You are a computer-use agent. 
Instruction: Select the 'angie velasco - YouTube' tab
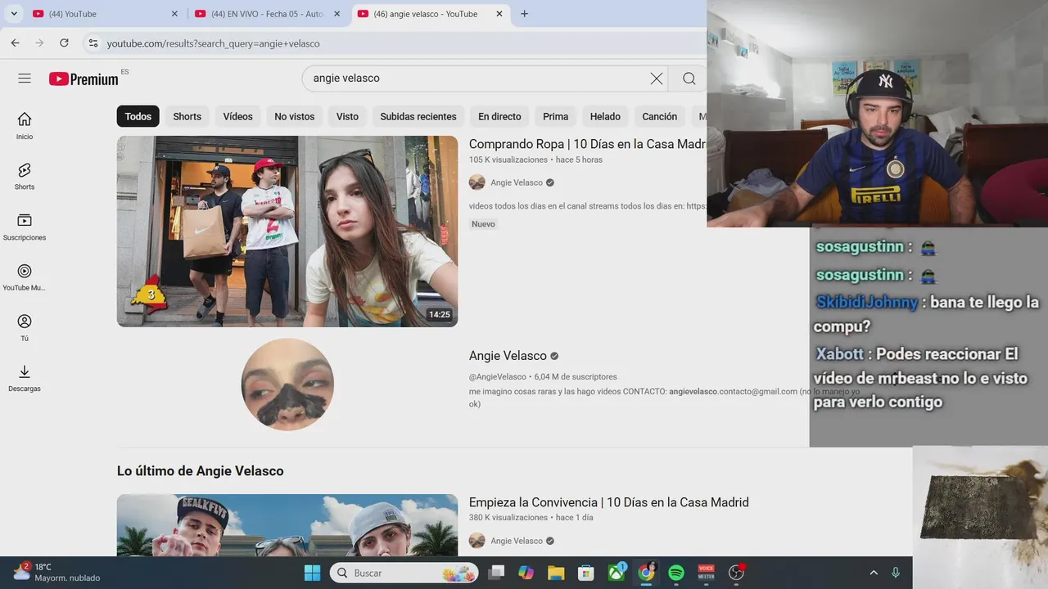click(x=431, y=14)
